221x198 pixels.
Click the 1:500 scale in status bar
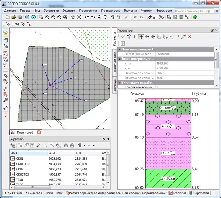tap(59, 193)
